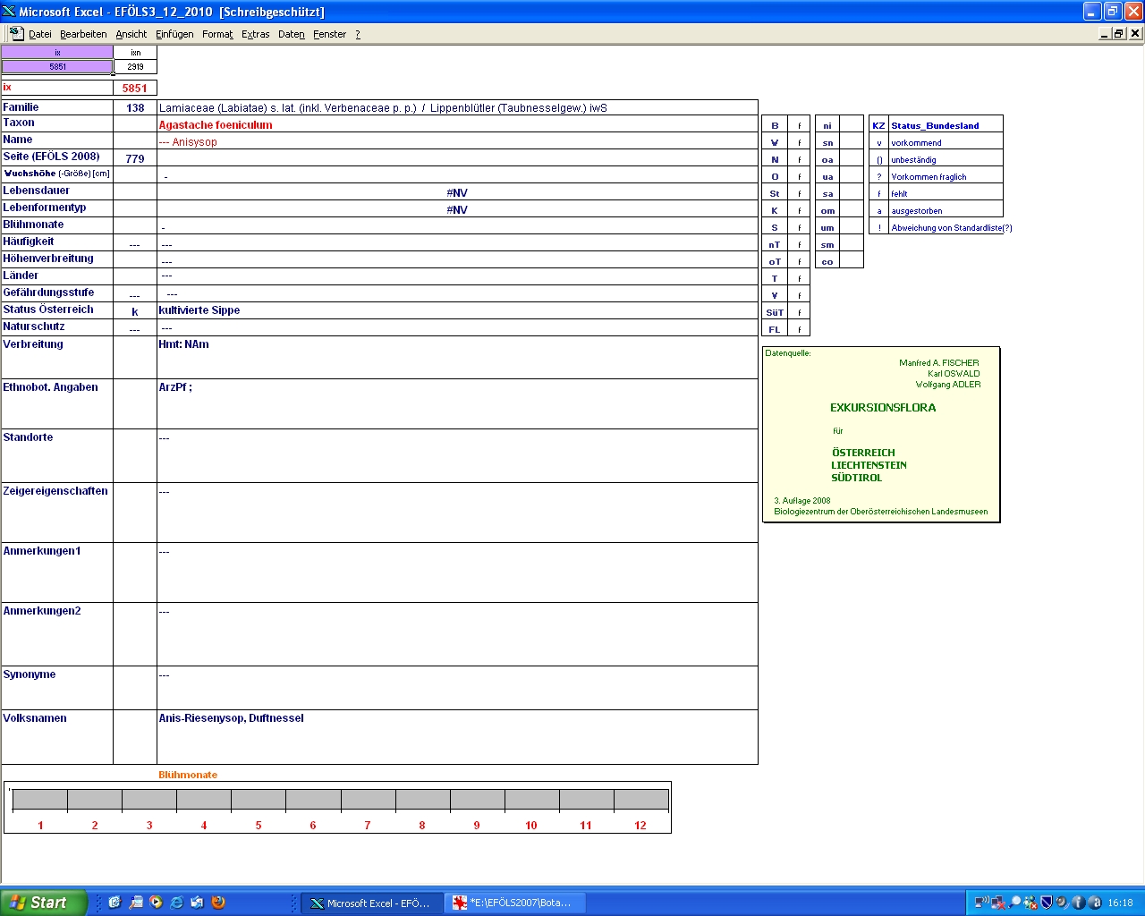Open the Extras menu

(x=255, y=34)
